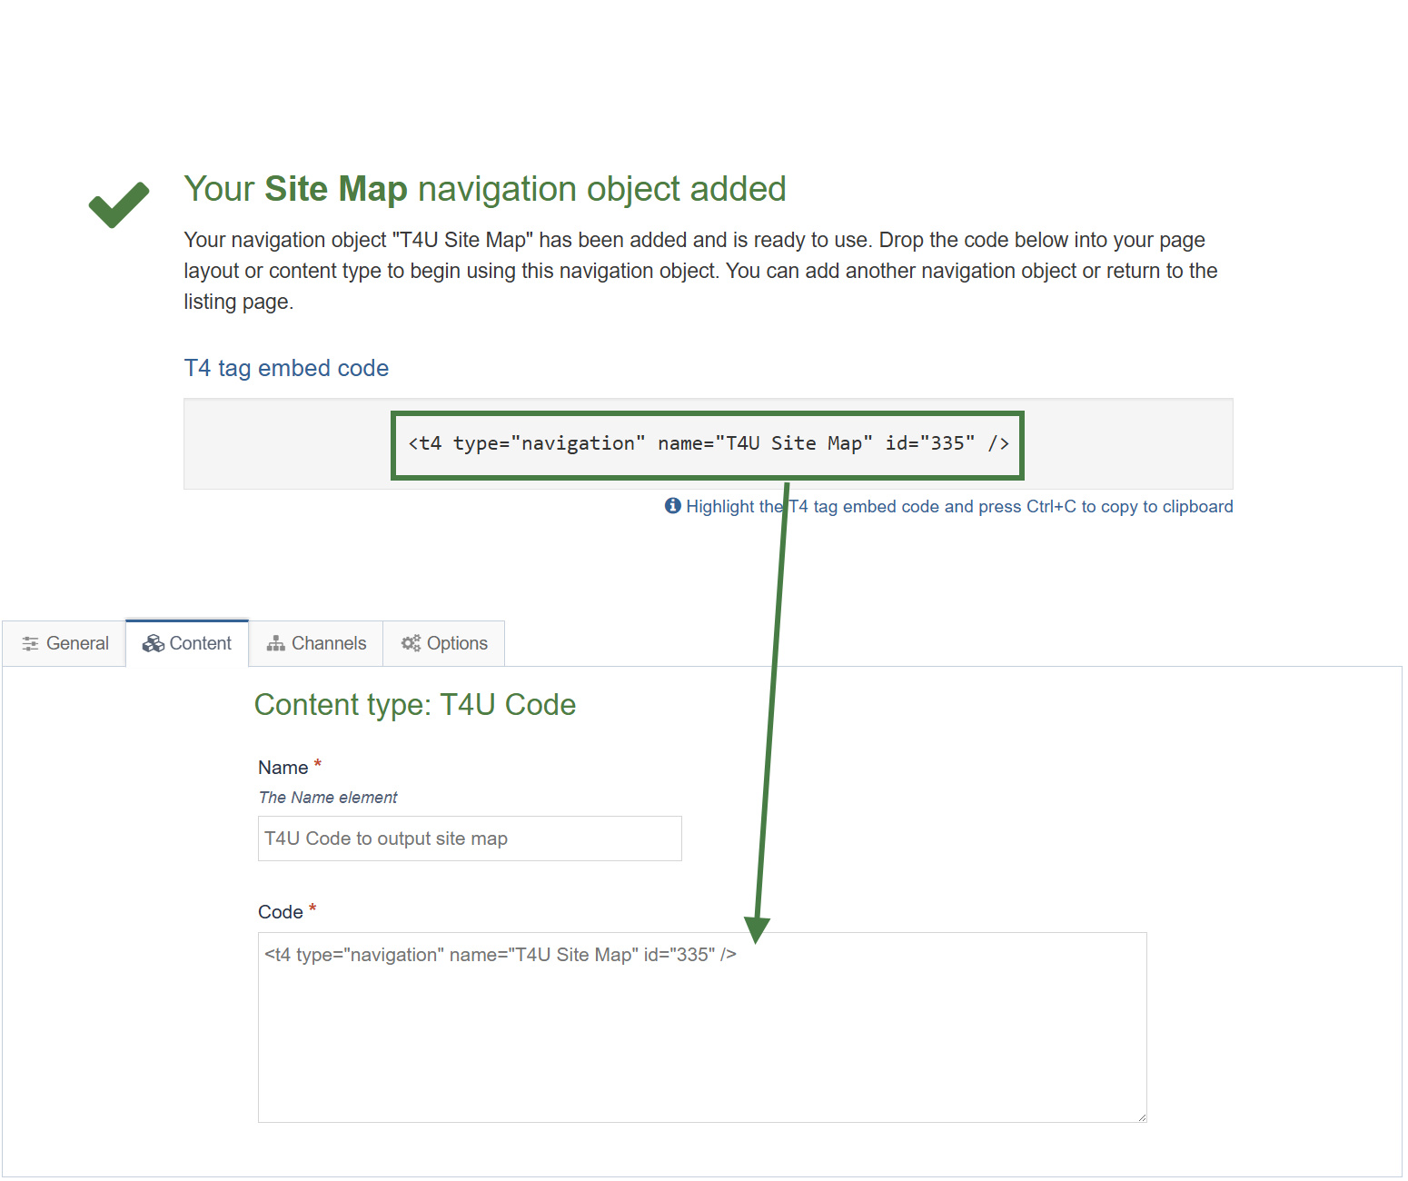This screenshot has width=1408, height=1181.
Task: Click the Ctrl+C copy to clipboard hint text
Action: coord(958,506)
